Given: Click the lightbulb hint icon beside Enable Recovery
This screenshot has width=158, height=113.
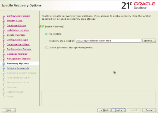Looking at the screenshot, I should click(40, 26).
